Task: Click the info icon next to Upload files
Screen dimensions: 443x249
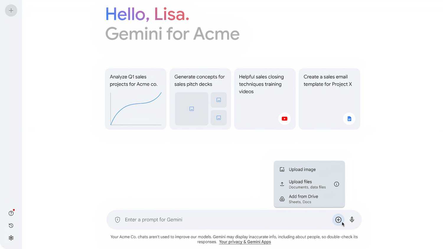Action: (x=336, y=184)
